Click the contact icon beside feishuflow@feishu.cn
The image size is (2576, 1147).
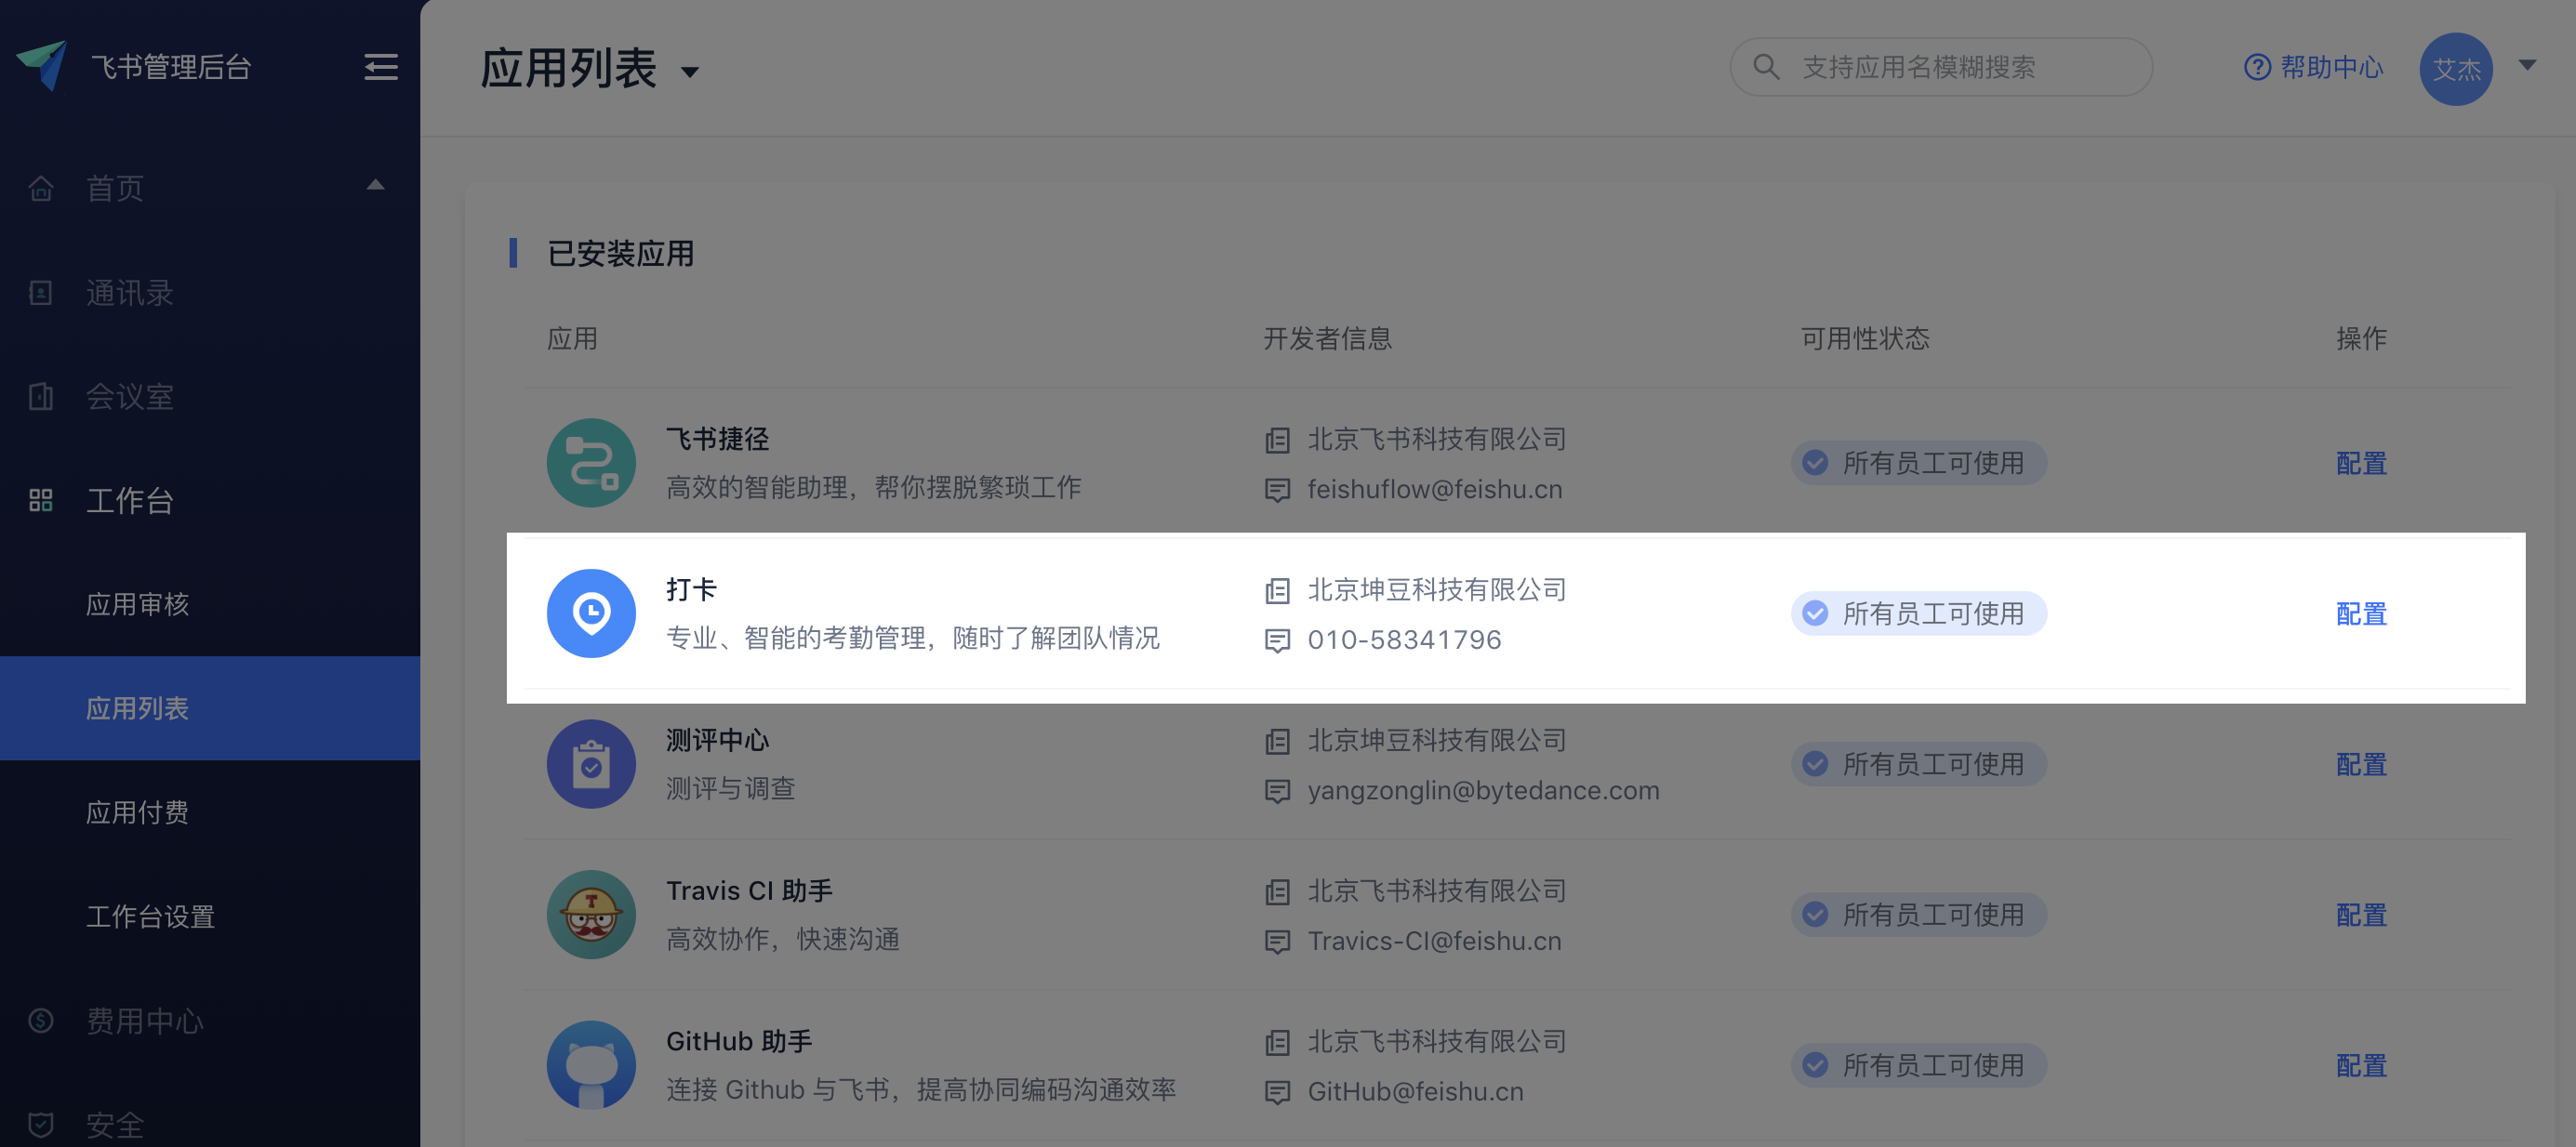tap(1277, 490)
